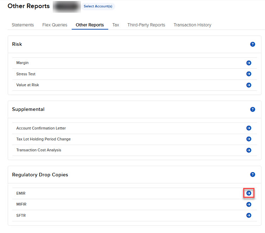Image resolution: width=265 pixels, height=233 pixels.
Task: Click the blurred account name field
Action: (x=66, y=6)
